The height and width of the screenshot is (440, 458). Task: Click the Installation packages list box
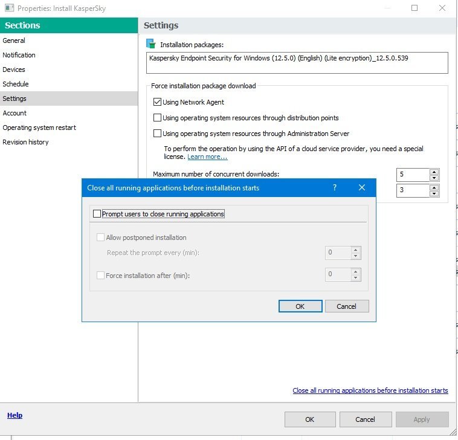click(297, 63)
